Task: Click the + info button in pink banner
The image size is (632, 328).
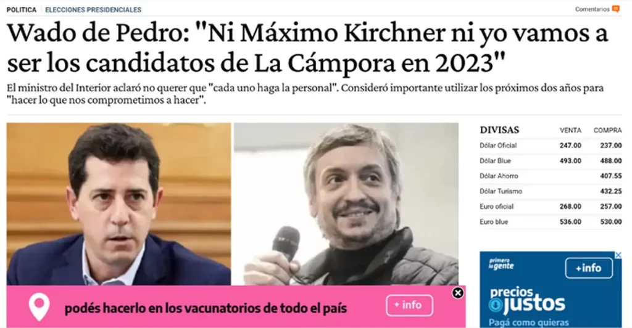Action: (410, 305)
